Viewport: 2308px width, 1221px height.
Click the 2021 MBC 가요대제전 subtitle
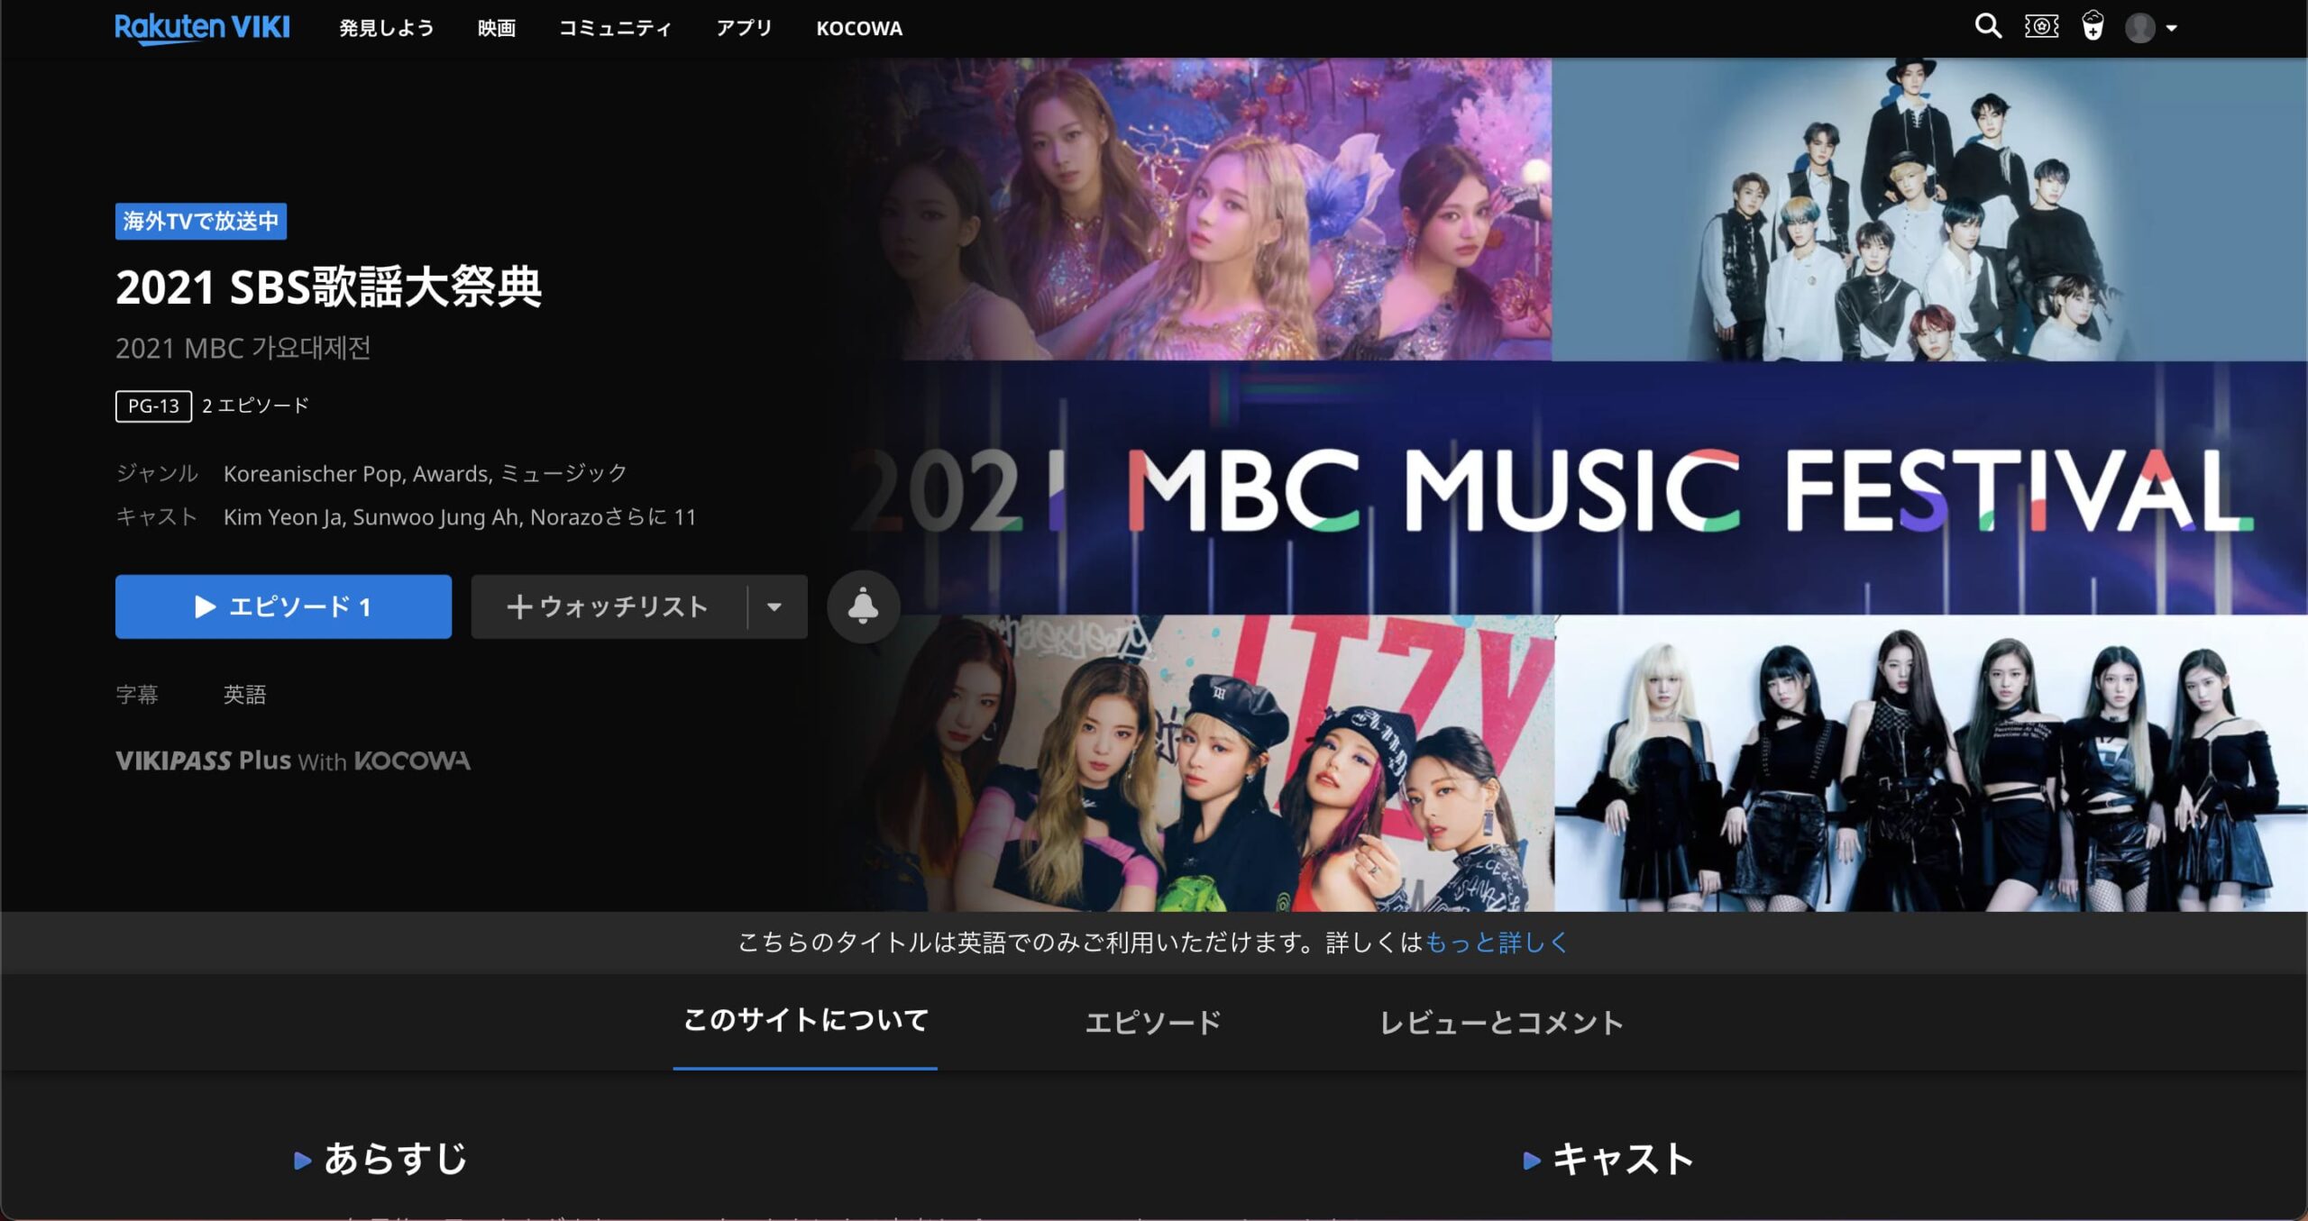[x=243, y=348]
